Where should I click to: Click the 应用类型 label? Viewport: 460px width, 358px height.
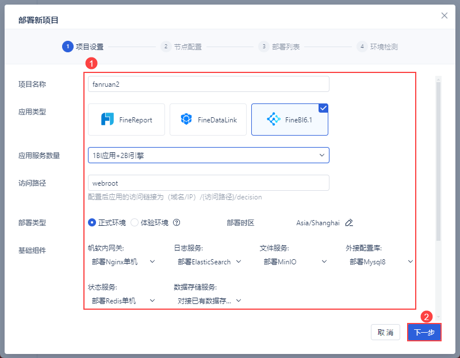coord(32,111)
